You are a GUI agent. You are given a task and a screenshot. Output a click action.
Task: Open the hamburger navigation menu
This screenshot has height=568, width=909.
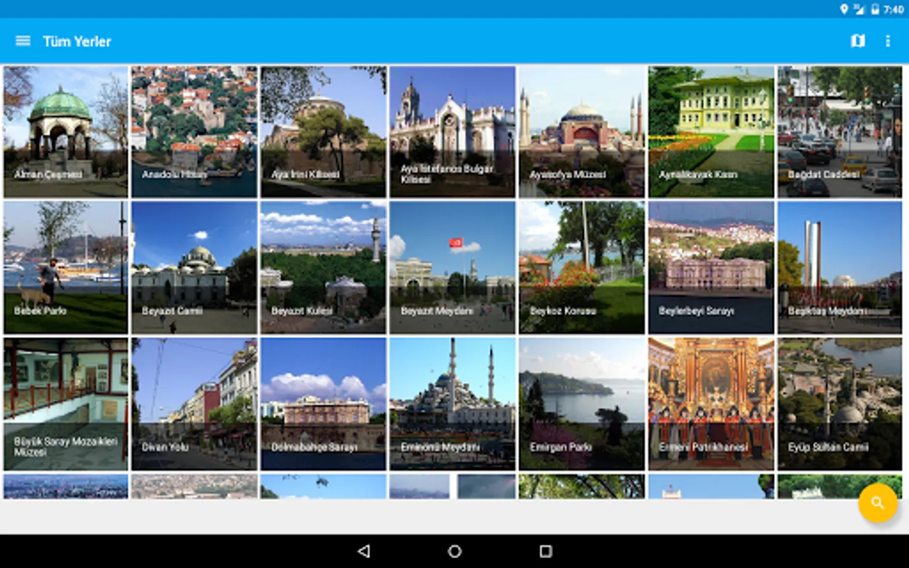click(23, 41)
